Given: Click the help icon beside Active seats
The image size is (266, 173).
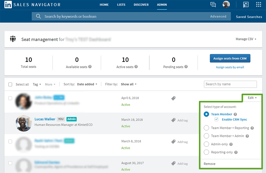Looking at the screenshot, I should pyautogui.click(x=136, y=67).
